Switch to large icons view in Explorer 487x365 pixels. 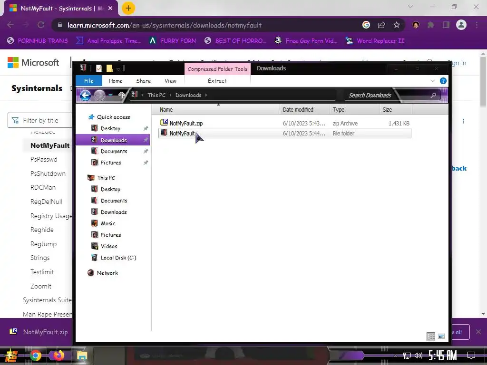click(441, 336)
